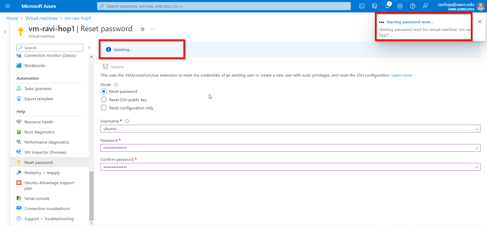Viewport: 487px width, 226px height.
Task: Click the Resource health heart icon
Action: (x=19, y=122)
